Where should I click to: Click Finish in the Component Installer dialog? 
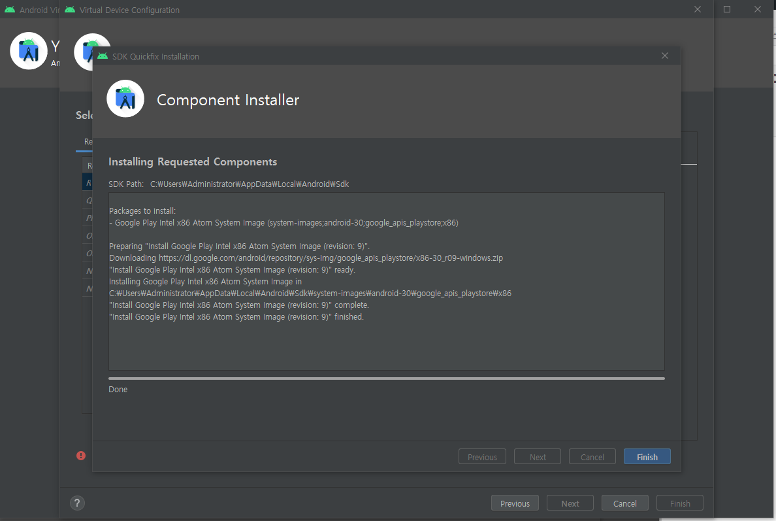coord(647,457)
